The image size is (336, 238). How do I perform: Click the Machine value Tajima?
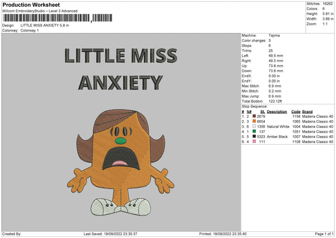click(274, 35)
